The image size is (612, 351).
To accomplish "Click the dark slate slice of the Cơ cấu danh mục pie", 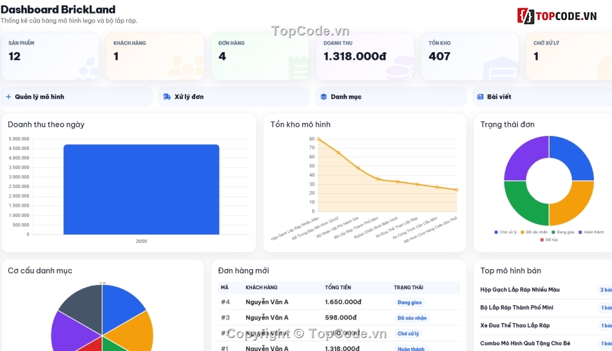I will [84, 308].
